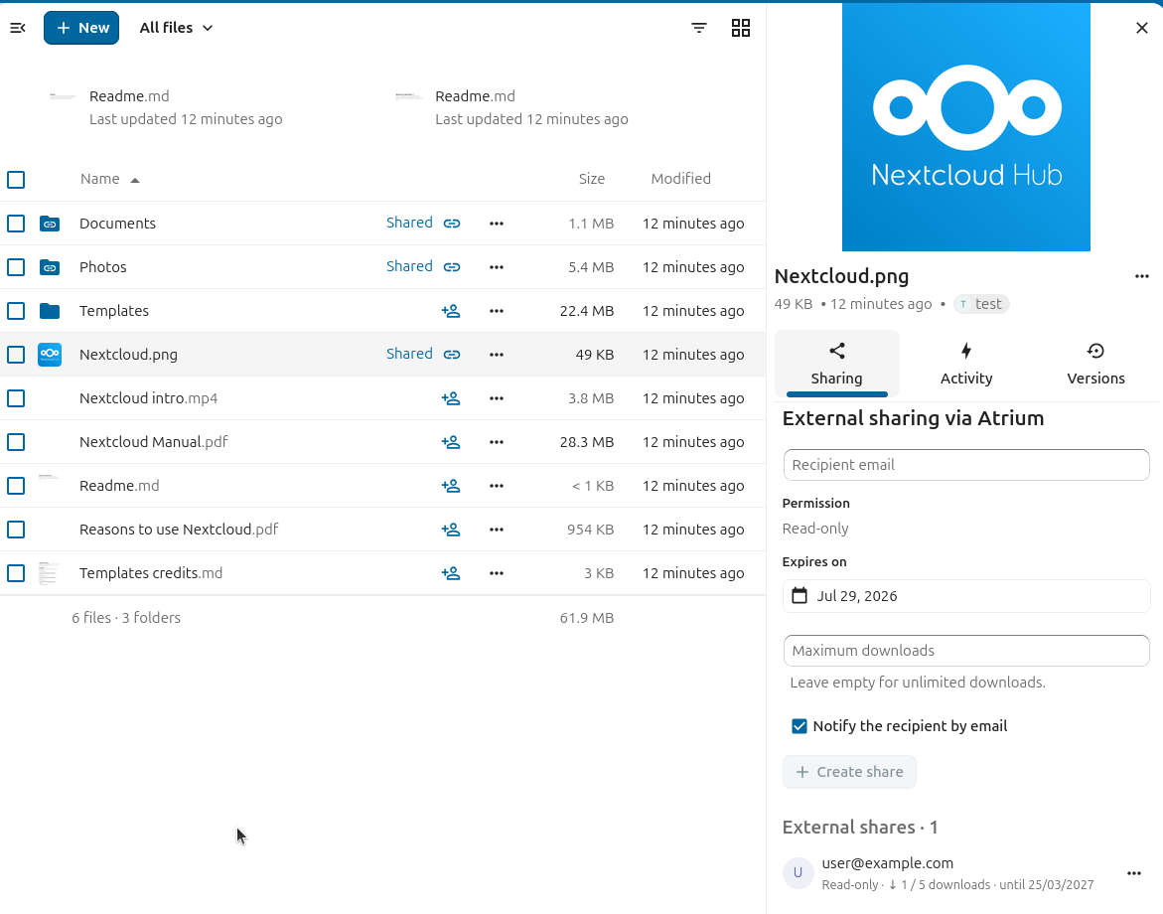Open the Templates folder icon

[50, 311]
